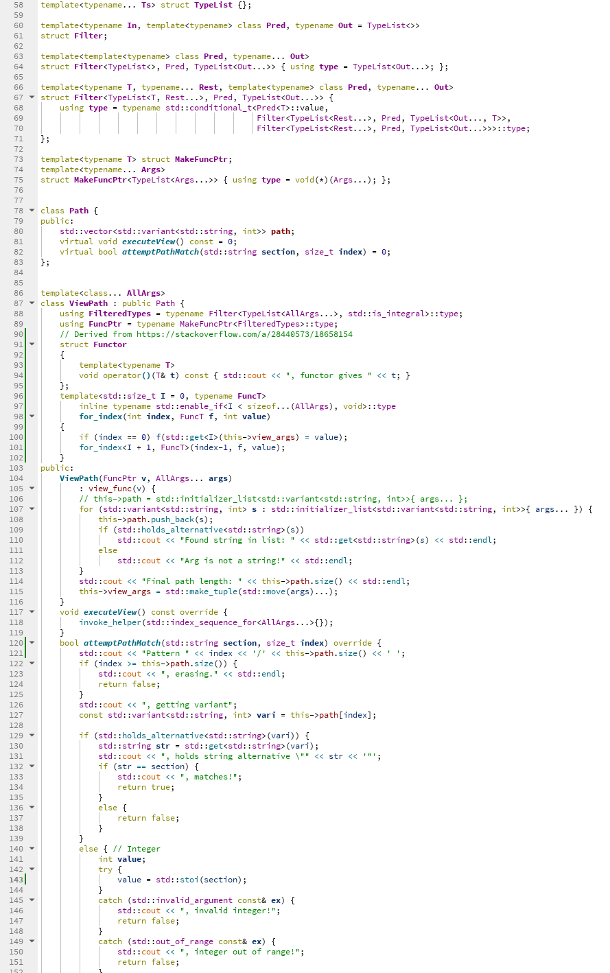Collapse constructor body fold at line 105

32,489
